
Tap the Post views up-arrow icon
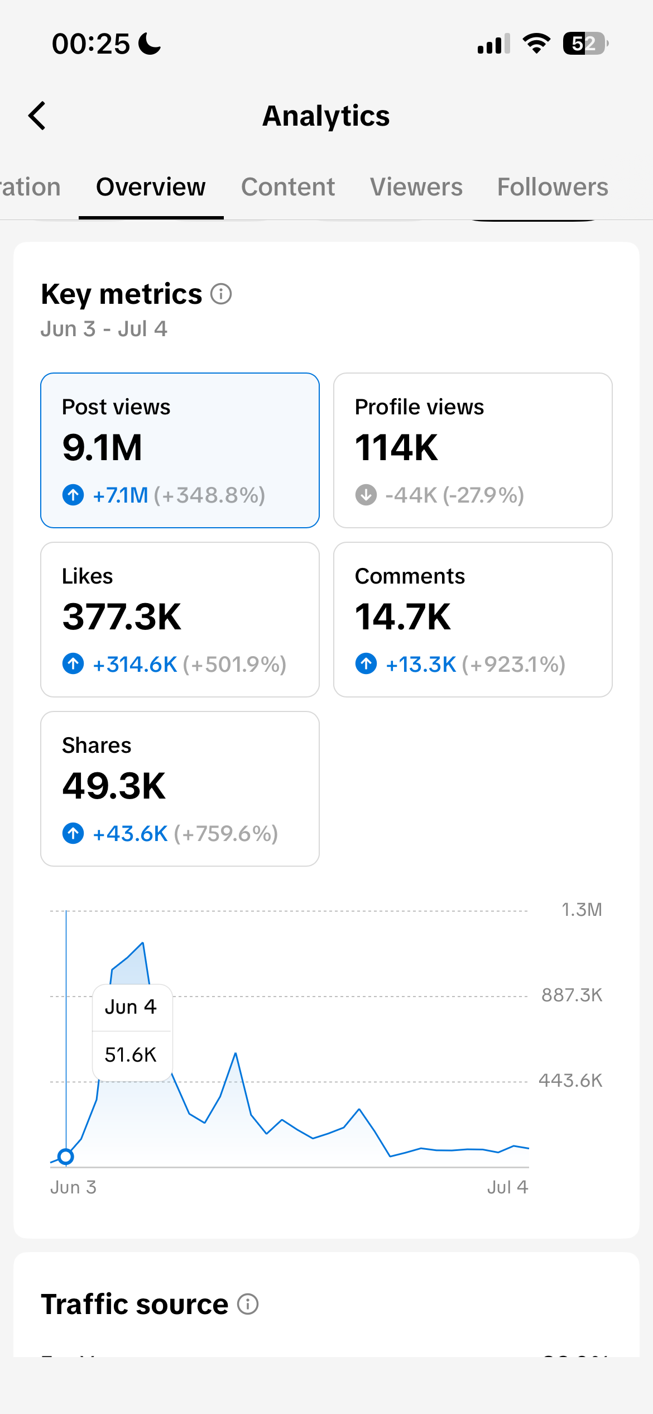pyautogui.click(x=73, y=495)
